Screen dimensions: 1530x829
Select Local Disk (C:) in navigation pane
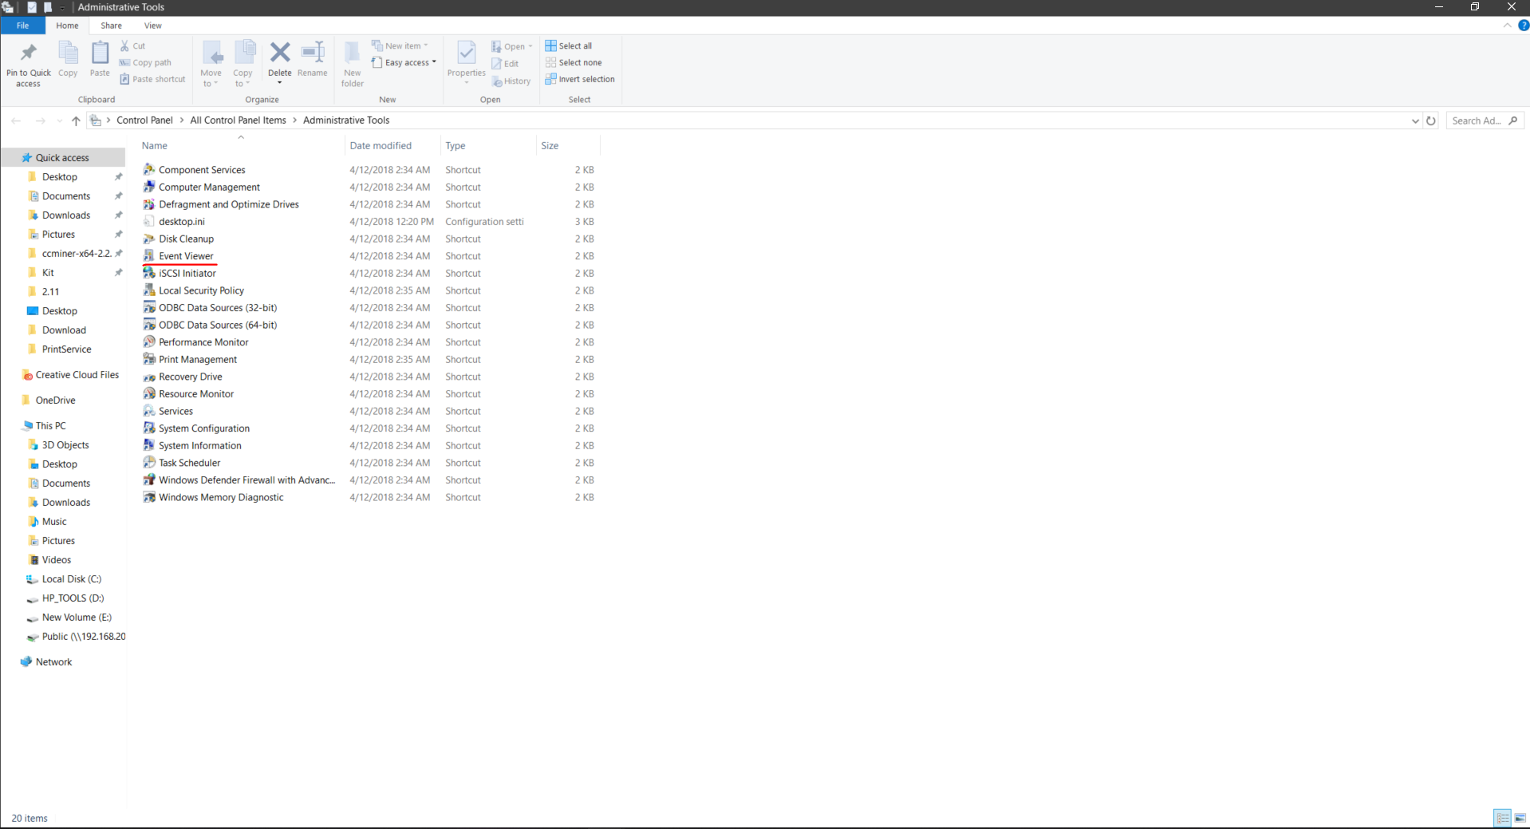click(x=71, y=579)
